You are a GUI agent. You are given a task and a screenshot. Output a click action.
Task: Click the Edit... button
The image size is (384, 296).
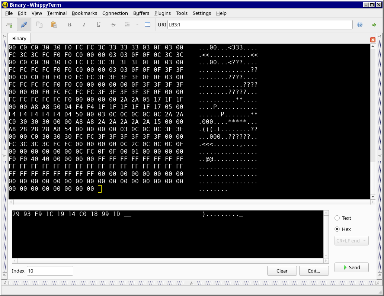click(314, 271)
